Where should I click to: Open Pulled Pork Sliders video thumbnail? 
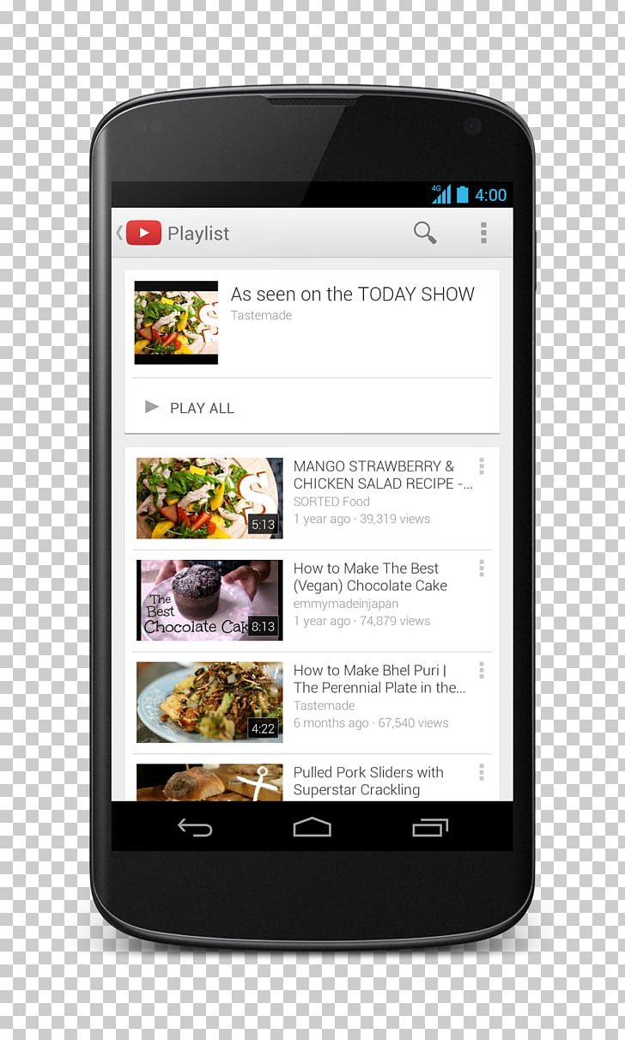point(209,782)
